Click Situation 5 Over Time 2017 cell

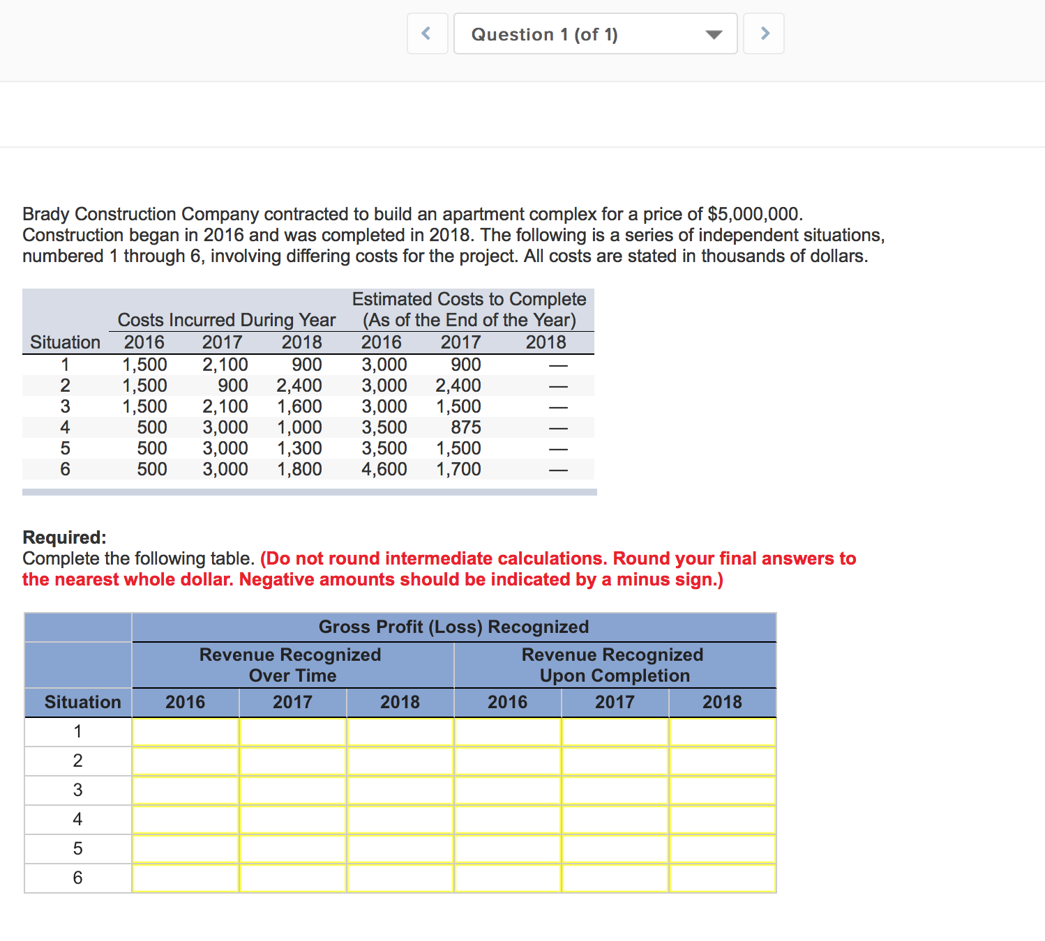pyautogui.click(x=293, y=849)
